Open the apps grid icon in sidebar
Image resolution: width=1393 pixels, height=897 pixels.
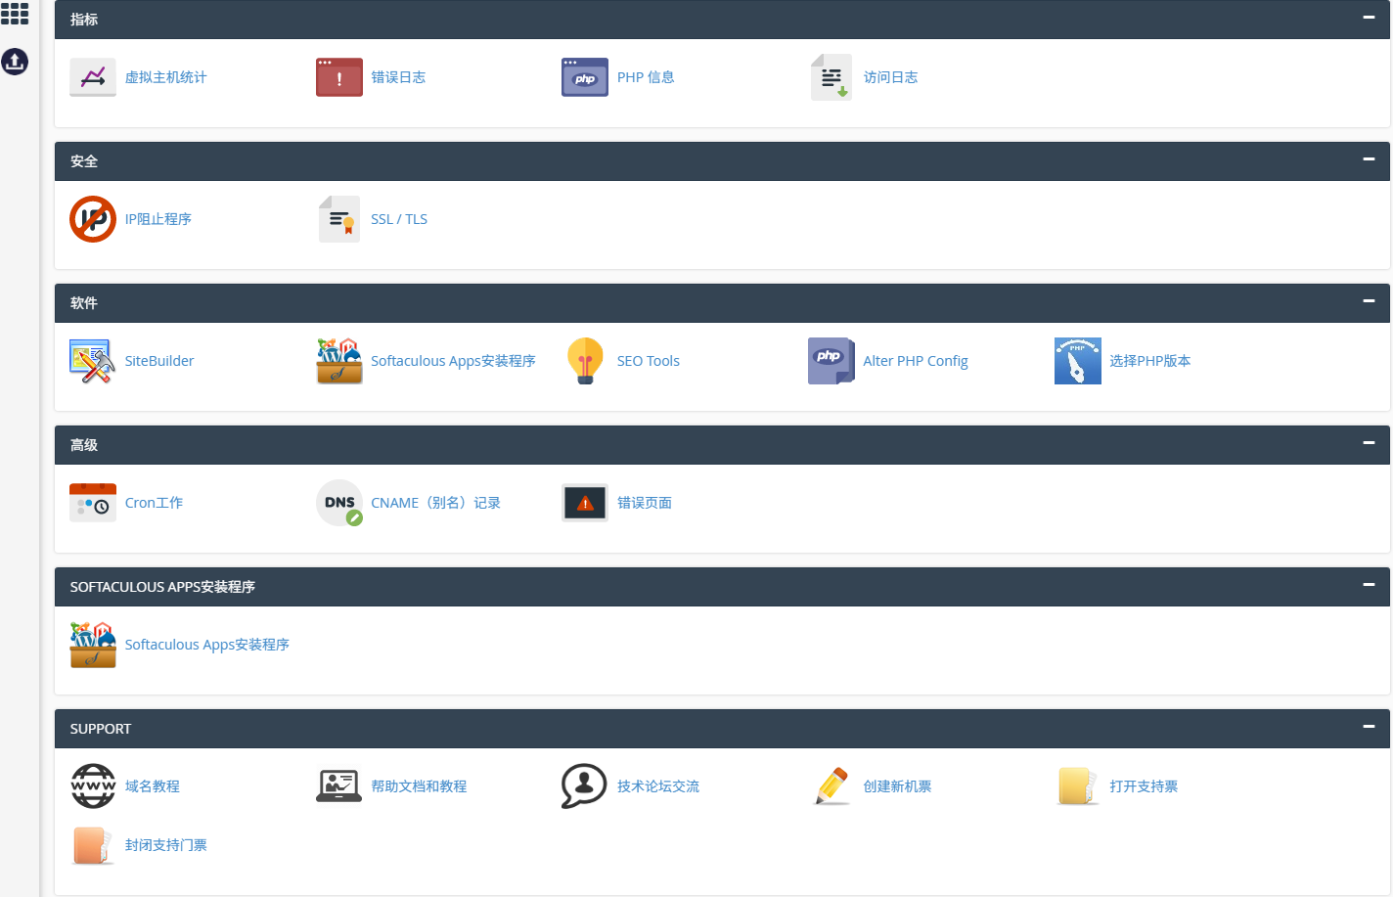pyautogui.click(x=15, y=14)
